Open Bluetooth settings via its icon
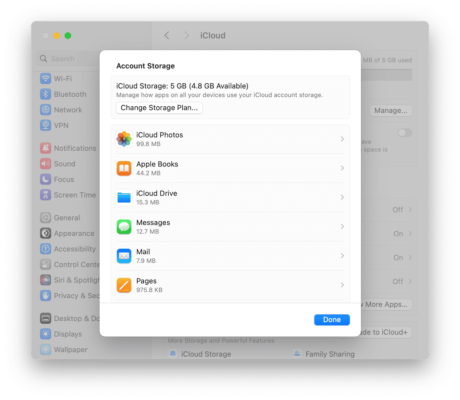This screenshot has width=460, height=400. tap(45, 94)
